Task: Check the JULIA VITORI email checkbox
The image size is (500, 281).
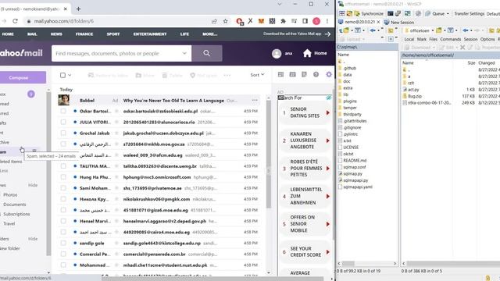Action: coord(63,122)
